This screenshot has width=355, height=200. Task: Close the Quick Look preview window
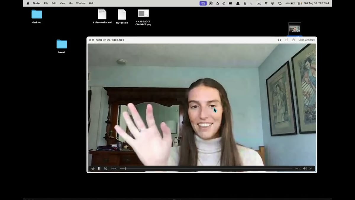tap(90, 40)
